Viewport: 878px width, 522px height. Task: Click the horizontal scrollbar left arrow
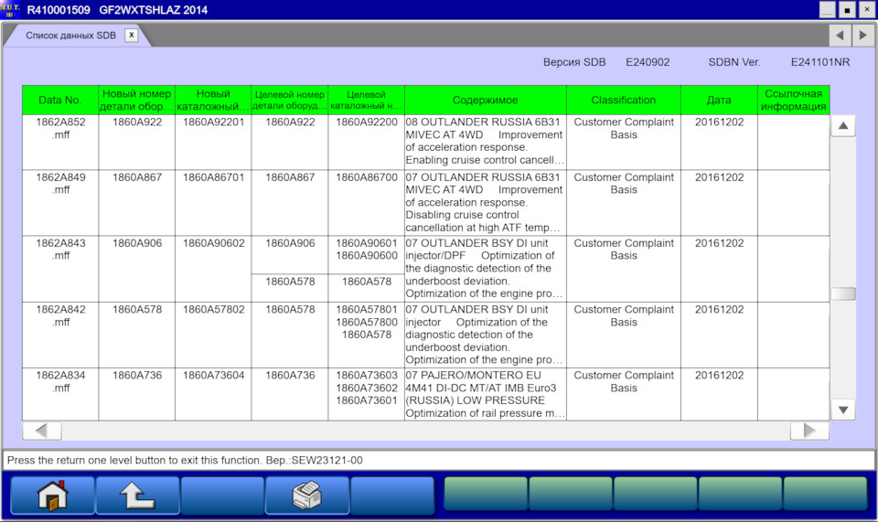[42, 431]
